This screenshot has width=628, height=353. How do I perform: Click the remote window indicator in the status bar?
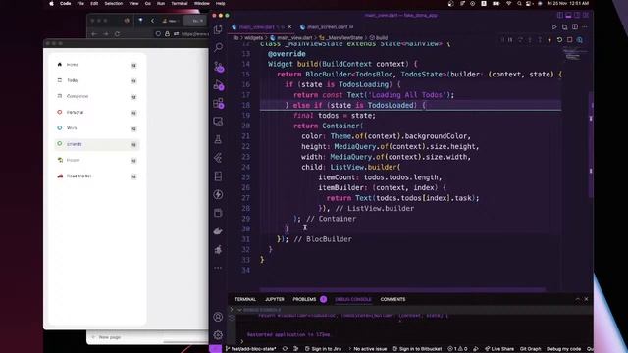215,349
